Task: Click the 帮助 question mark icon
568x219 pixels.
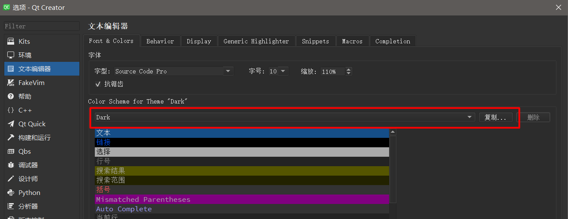Action: click(11, 97)
